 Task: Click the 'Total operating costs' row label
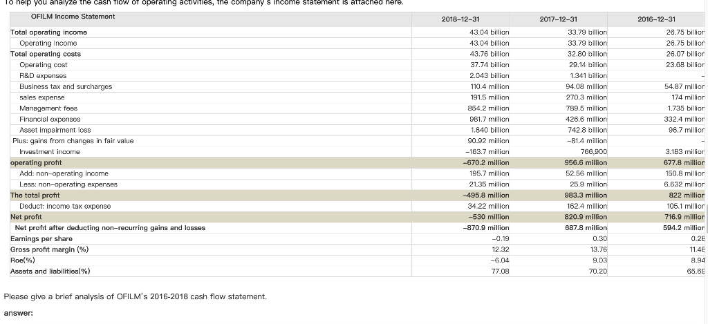pyautogui.click(x=46, y=54)
